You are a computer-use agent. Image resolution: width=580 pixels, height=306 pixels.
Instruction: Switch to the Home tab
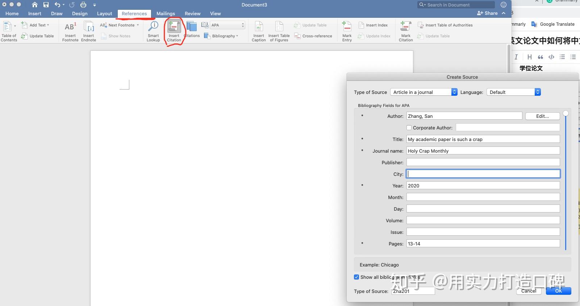pos(12,13)
